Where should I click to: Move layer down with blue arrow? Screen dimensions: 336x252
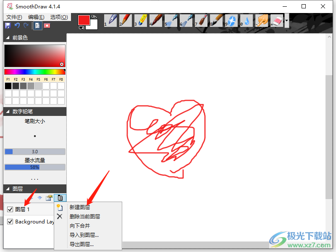pos(39,198)
